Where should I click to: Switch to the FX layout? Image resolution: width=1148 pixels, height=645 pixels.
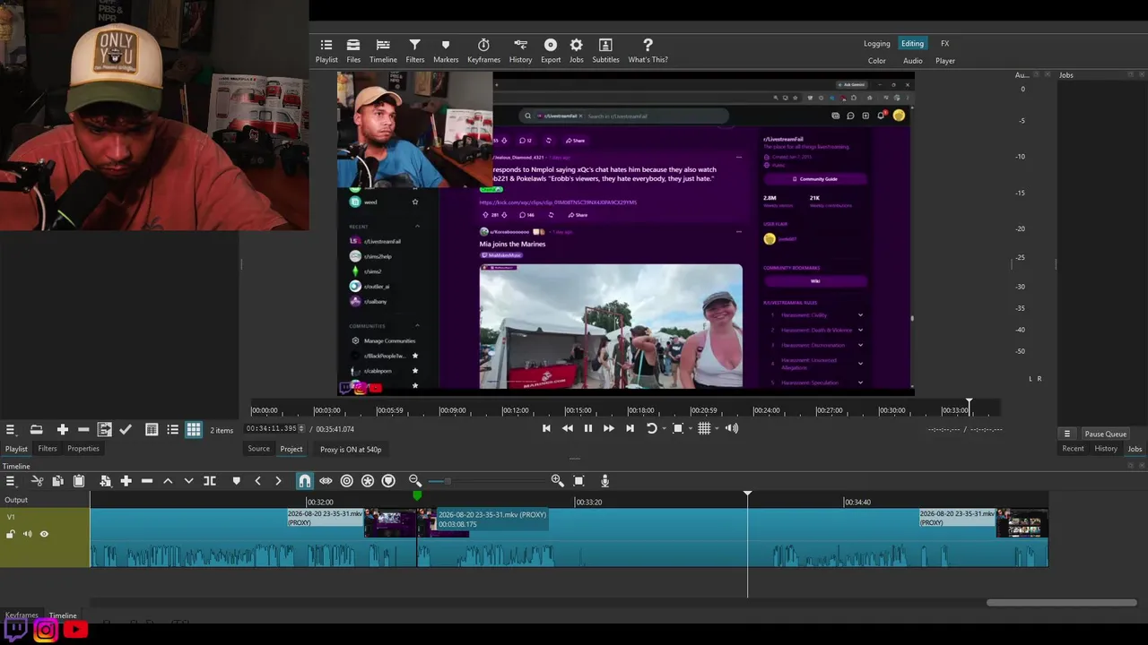(944, 44)
